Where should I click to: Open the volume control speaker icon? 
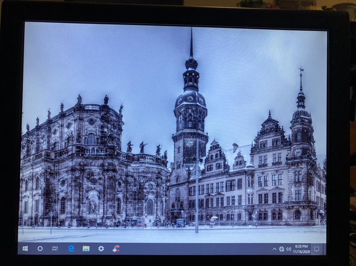288,249
